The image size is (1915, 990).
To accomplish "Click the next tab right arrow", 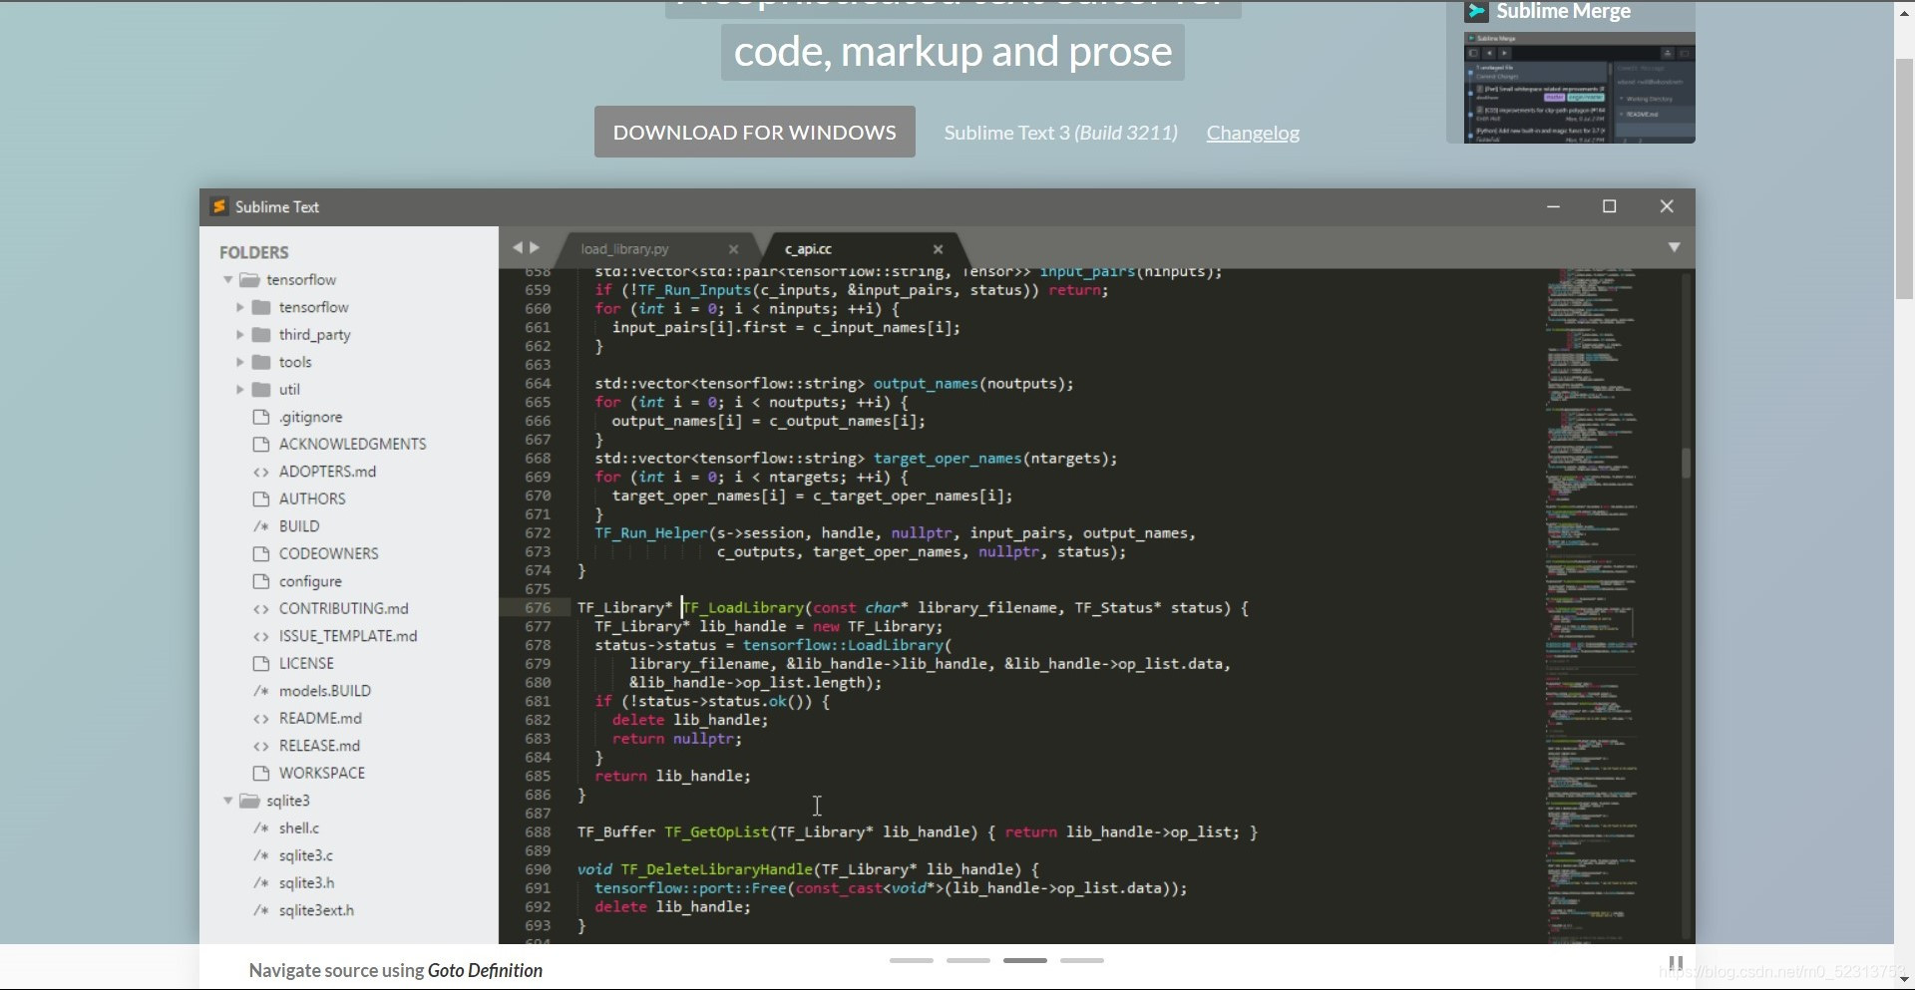I will [x=535, y=247].
